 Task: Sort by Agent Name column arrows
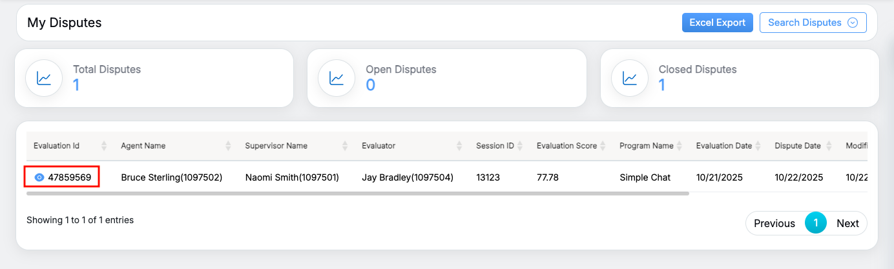[228, 146]
